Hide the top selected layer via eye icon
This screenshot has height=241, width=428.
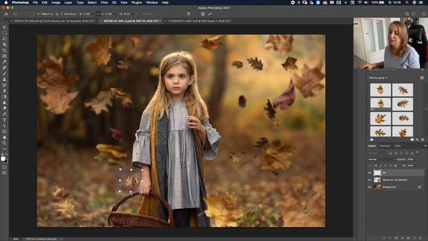click(x=370, y=173)
